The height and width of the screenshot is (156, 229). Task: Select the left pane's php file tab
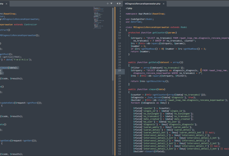coord(2,4)
